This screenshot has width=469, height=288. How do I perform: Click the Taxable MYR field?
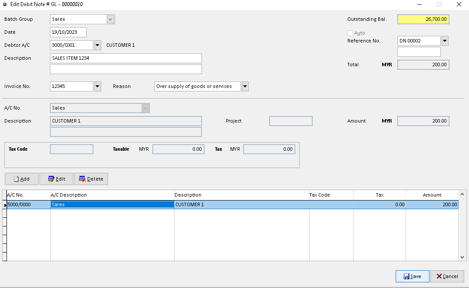coord(178,149)
